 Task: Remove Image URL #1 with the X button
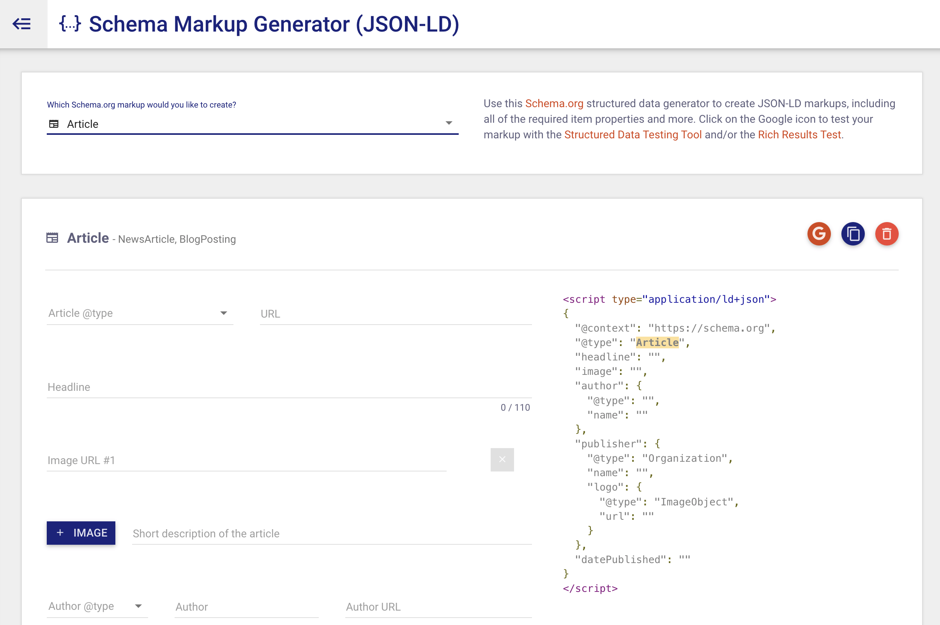[x=502, y=459]
